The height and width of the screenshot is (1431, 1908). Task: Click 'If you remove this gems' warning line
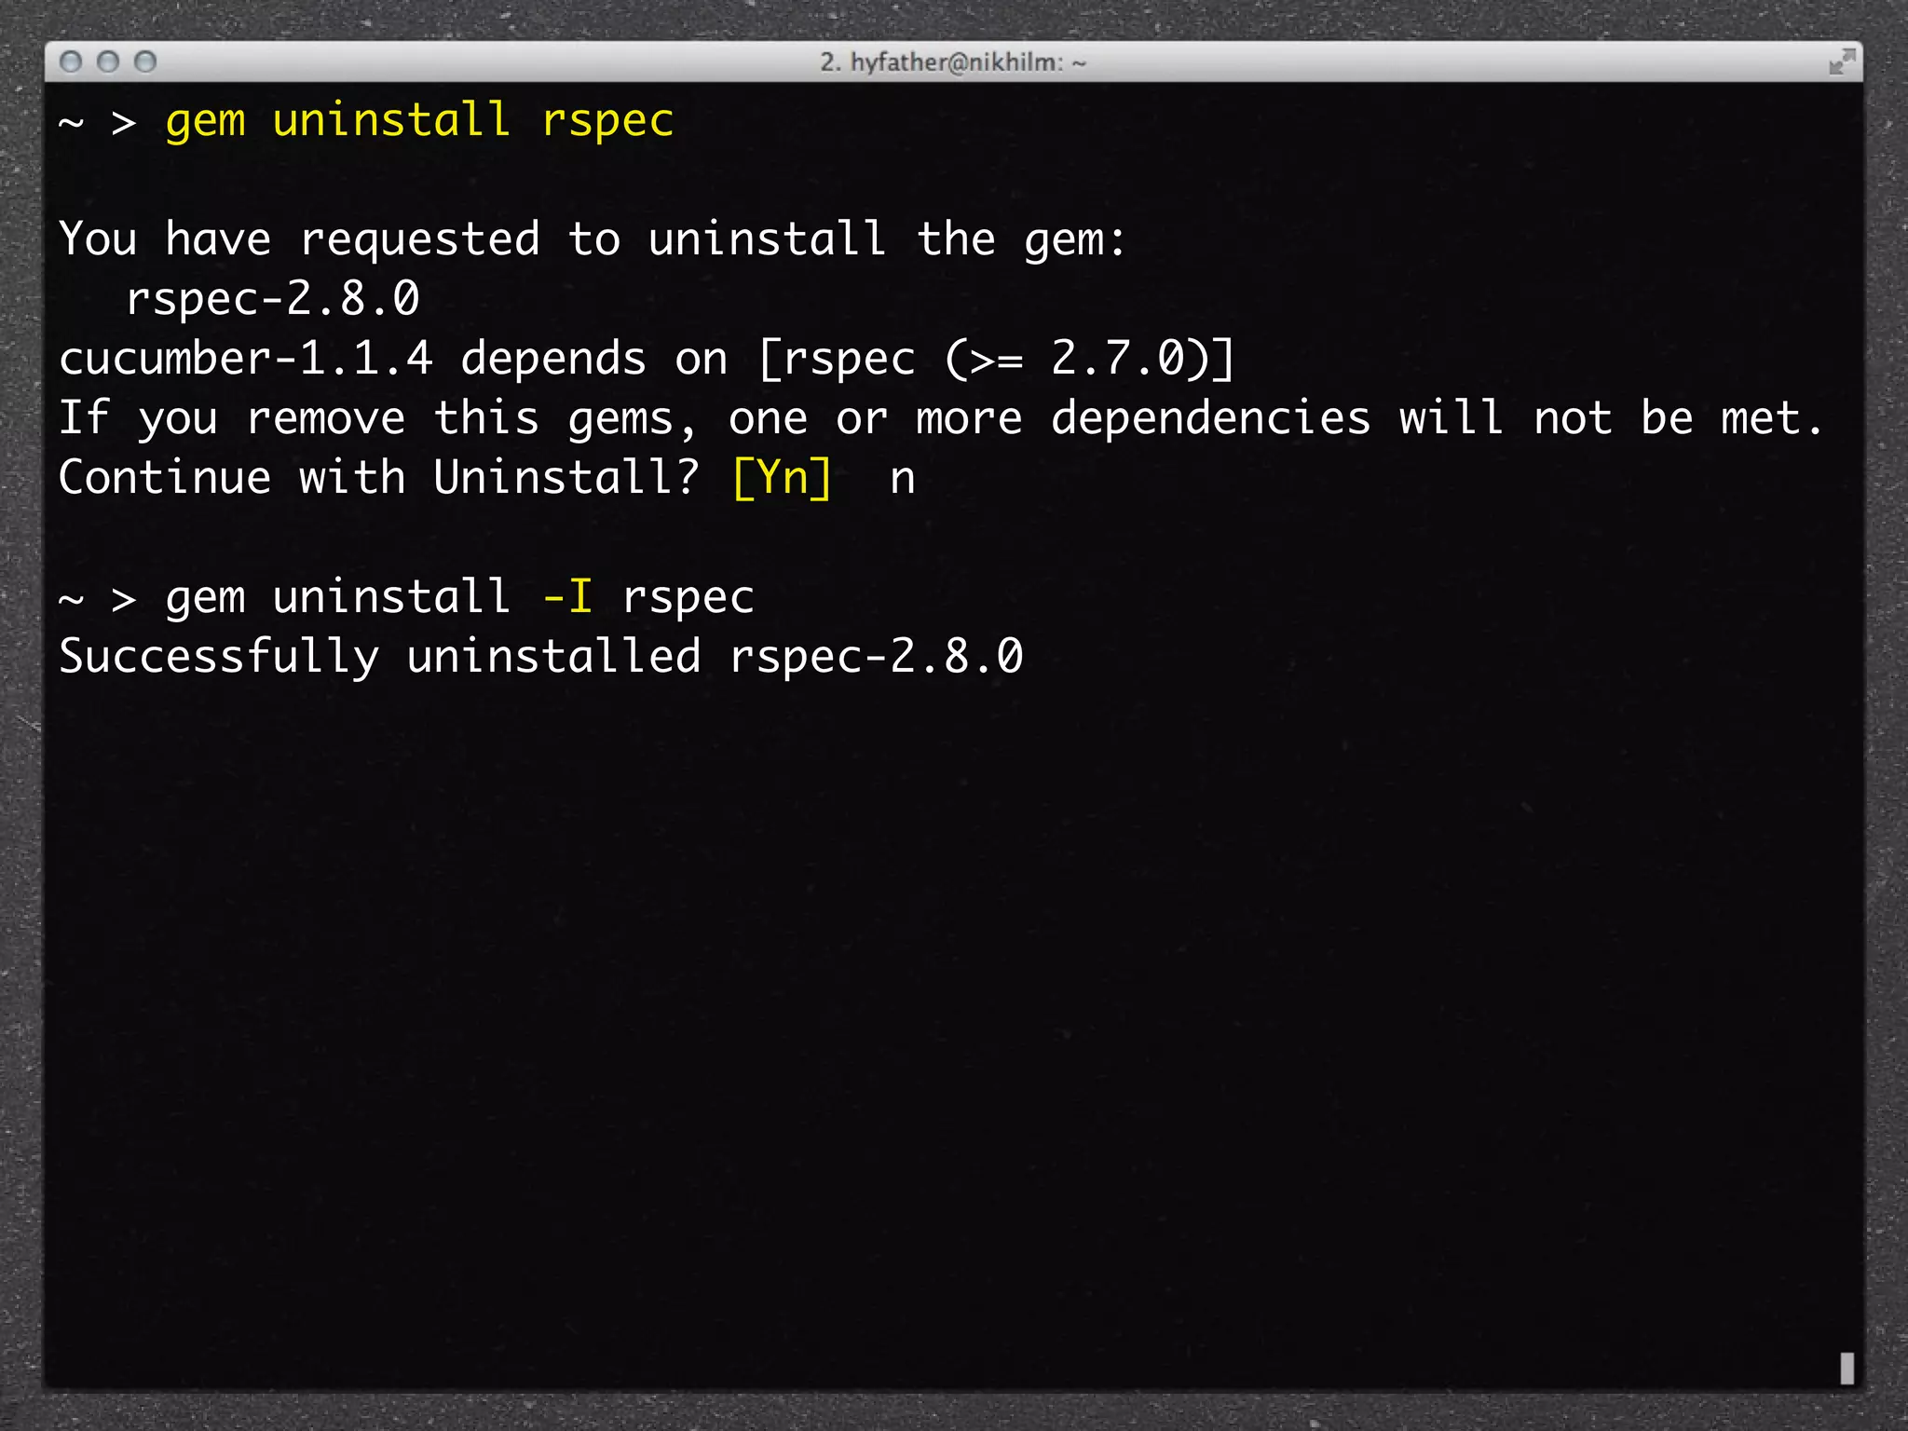pyautogui.click(x=941, y=418)
